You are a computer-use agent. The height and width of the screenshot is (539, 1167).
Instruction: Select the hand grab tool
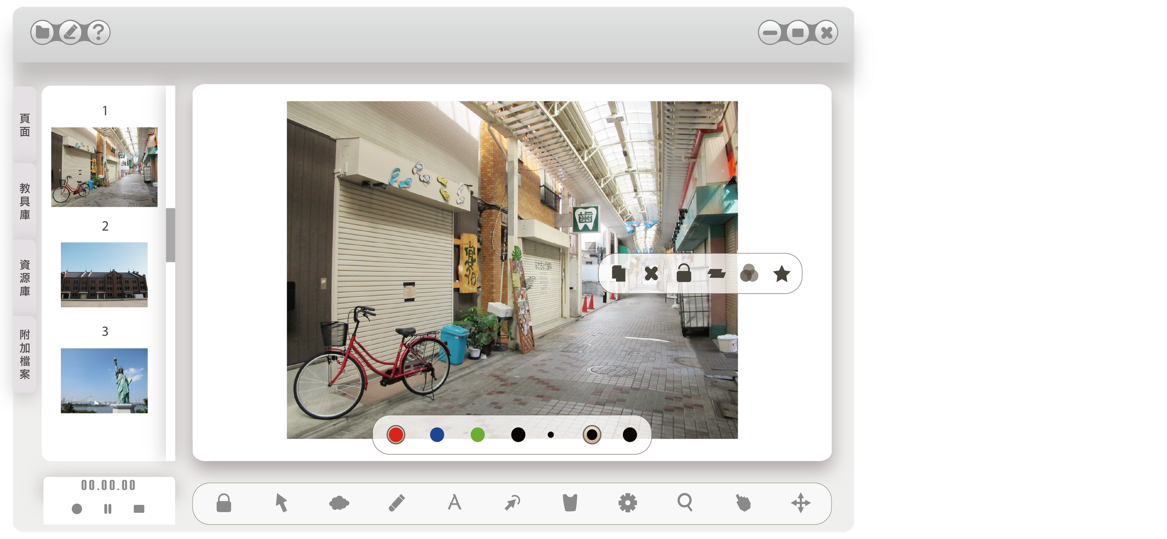tap(743, 503)
